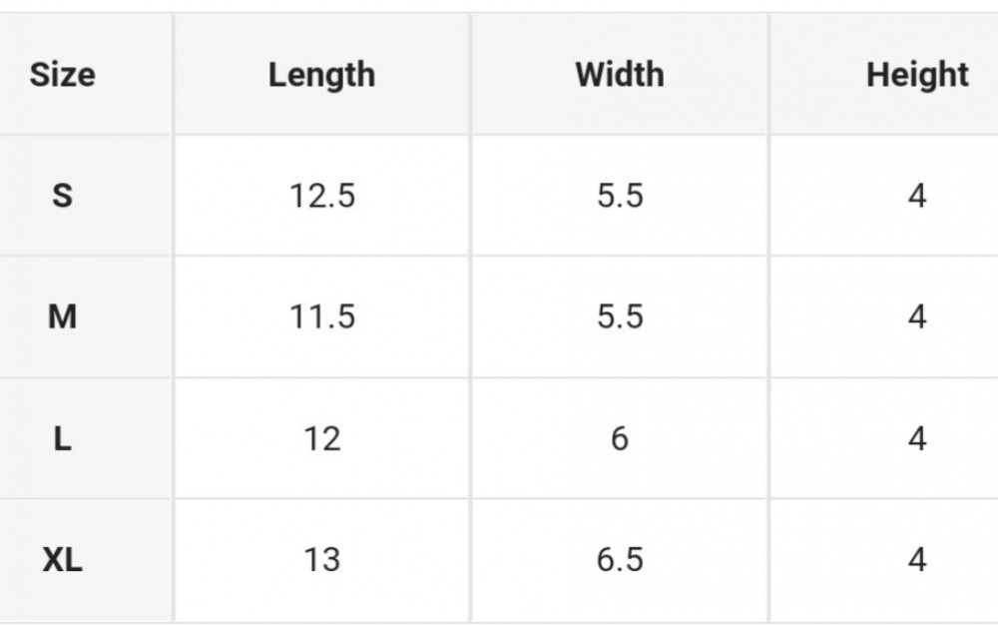Click the 5.5 width cell in M row

[x=620, y=316]
